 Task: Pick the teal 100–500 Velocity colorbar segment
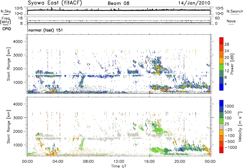(x=221, y=115)
